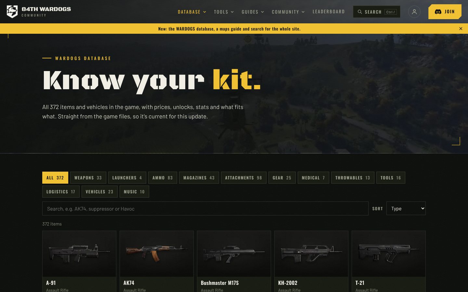Viewport: 468px width, 292px height.
Task: Click the search magnifier icon in header
Action: coord(360,12)
